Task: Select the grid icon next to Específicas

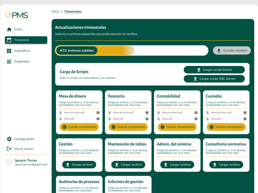Action: coord(9,51)
